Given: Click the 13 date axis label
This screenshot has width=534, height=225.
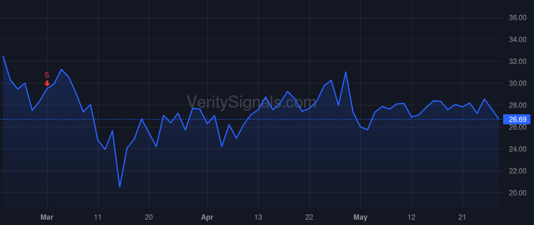Looking at the screenshot, I should point(258,217).
